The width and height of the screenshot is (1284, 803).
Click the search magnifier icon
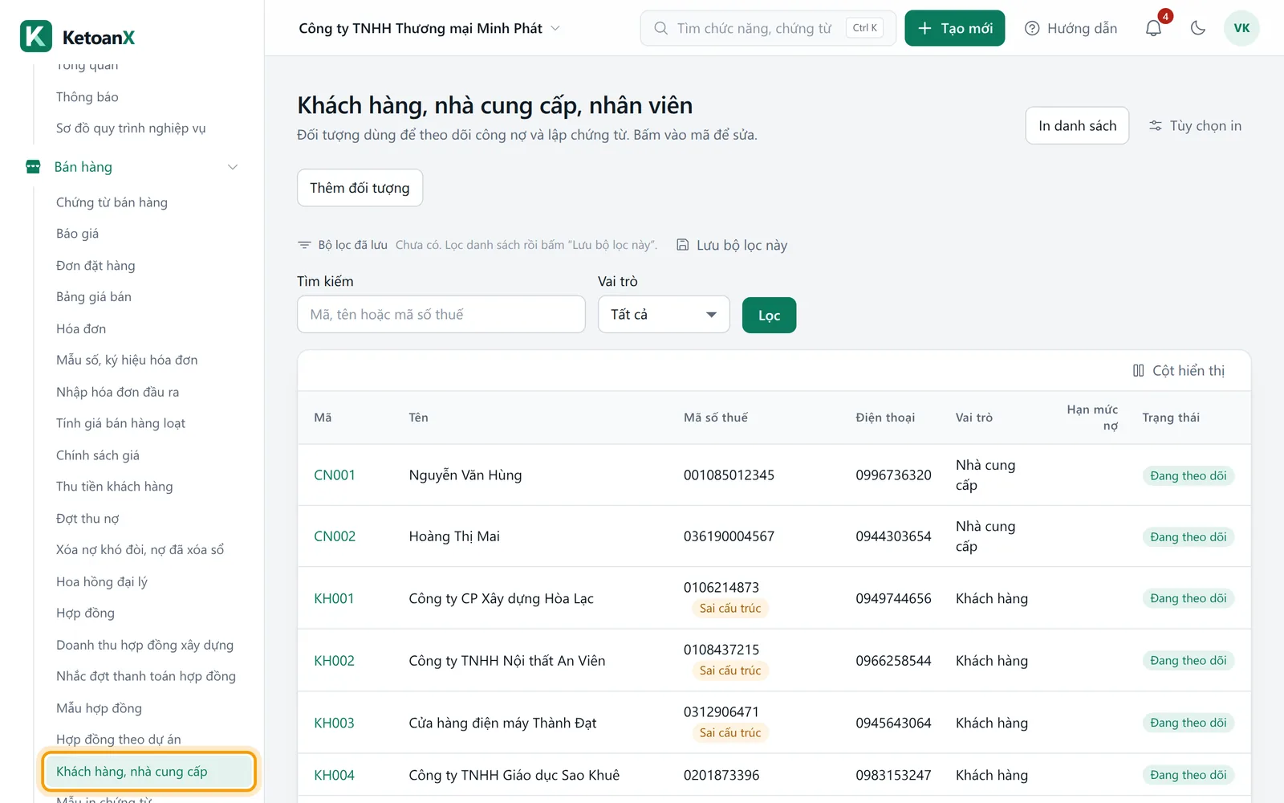(660, 28)
